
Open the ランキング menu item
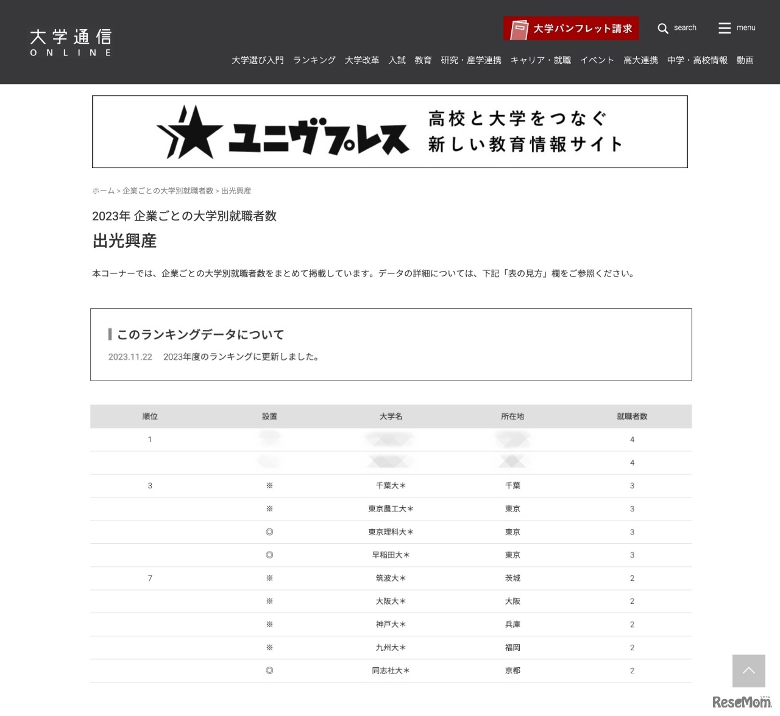pos(314,60)
